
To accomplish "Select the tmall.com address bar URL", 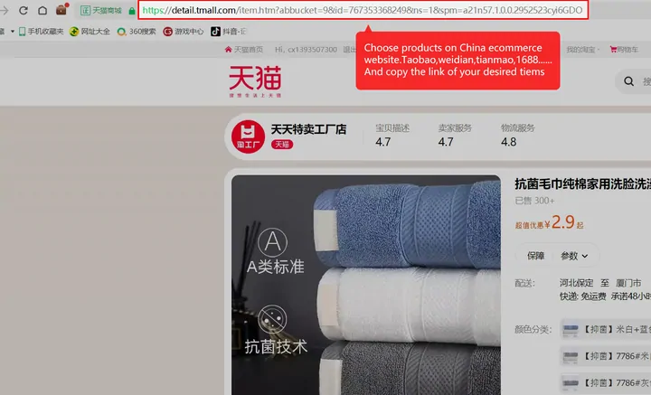I will [363, 10].
